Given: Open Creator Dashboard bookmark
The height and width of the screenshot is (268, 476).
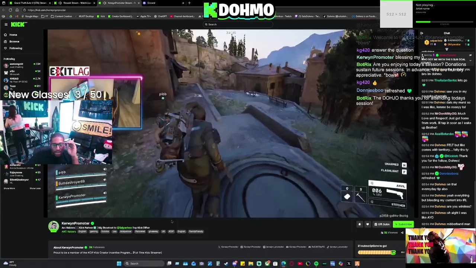Looking at the screenshot, I should pos(120,16).
